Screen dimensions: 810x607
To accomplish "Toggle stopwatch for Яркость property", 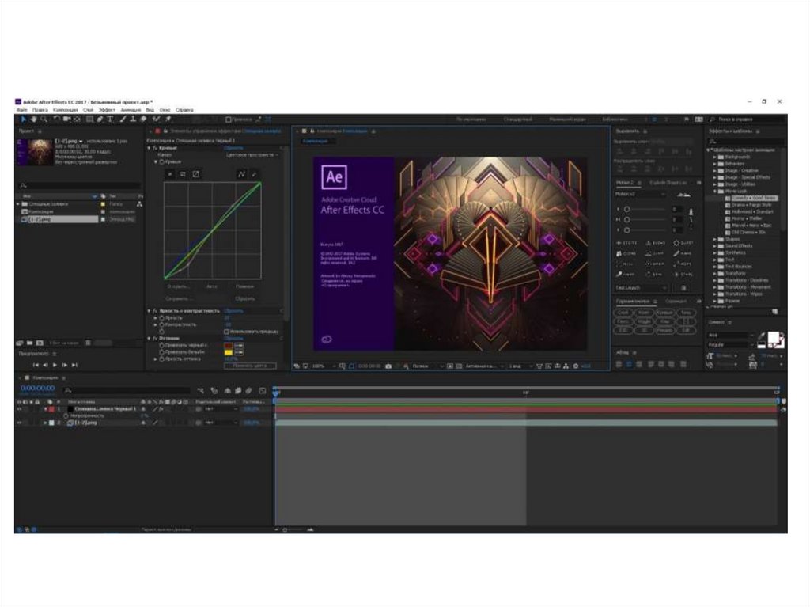I will tap(161, 318).
